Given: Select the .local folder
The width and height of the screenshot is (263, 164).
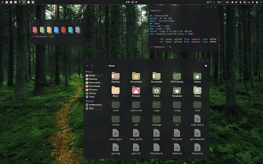Looking at the screenshot, I should coord(197,106).
